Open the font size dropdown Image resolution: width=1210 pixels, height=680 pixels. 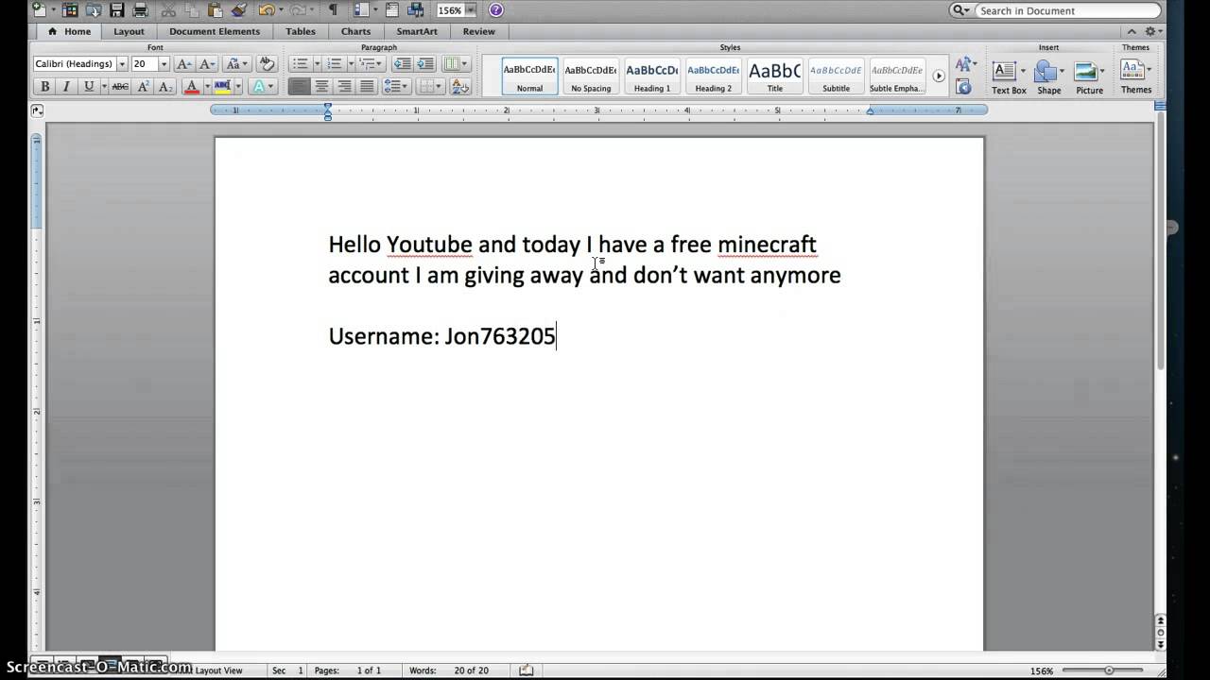click(164, 64)
